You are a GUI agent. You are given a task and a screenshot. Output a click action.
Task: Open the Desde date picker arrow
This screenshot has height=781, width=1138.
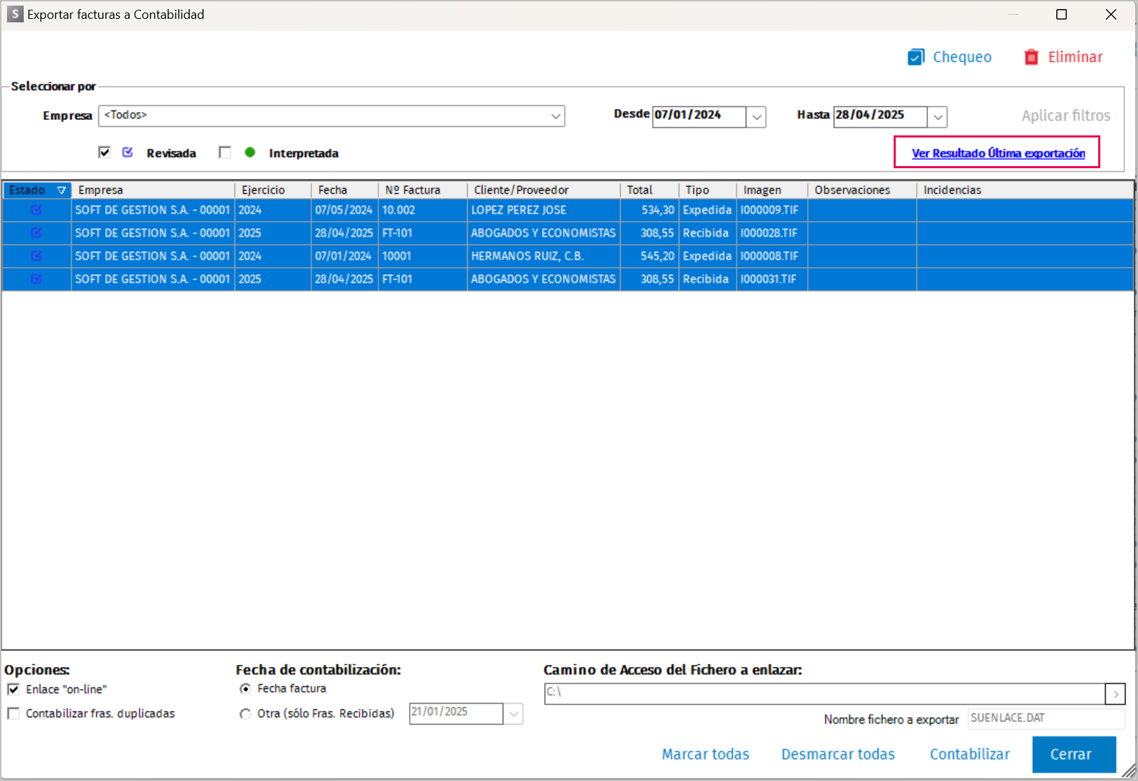click(756, 117)
